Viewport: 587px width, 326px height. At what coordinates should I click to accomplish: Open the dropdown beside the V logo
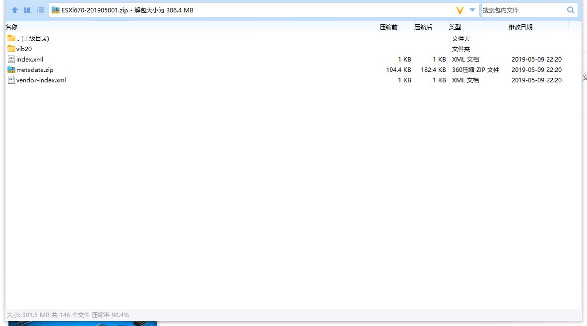[472, 9]
